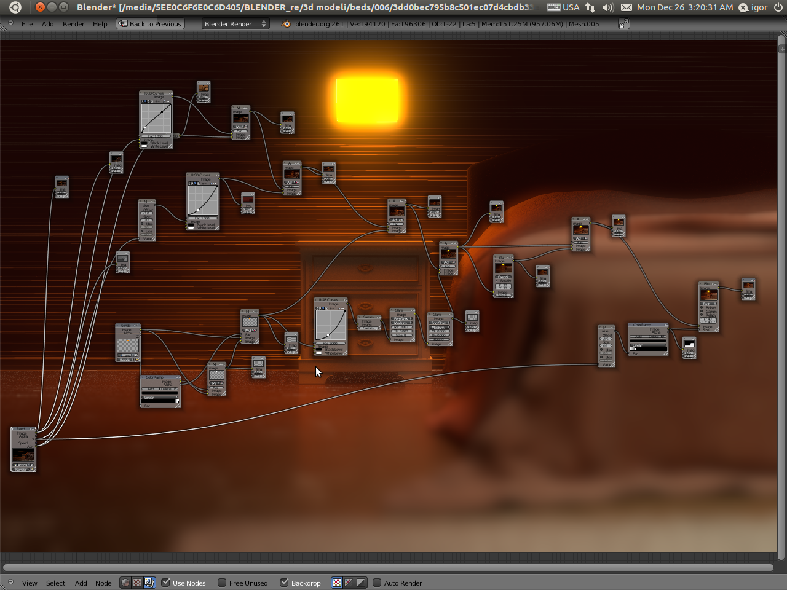Toggle fullscreen icon beside Mesh.005 in header
787x590 pixels.
[x=623, y=23]
